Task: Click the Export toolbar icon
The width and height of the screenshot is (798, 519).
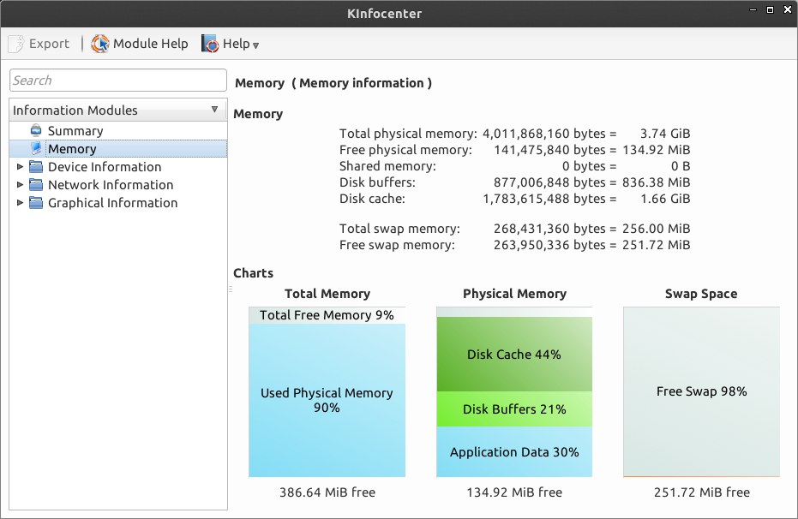Action: point(16,44)
